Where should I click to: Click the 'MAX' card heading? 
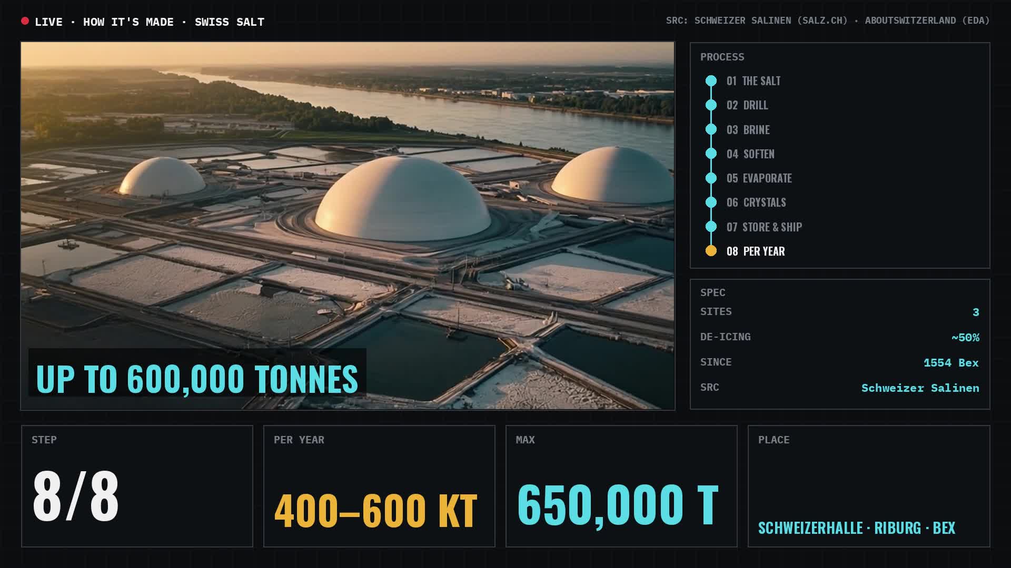tap(525, 440)
